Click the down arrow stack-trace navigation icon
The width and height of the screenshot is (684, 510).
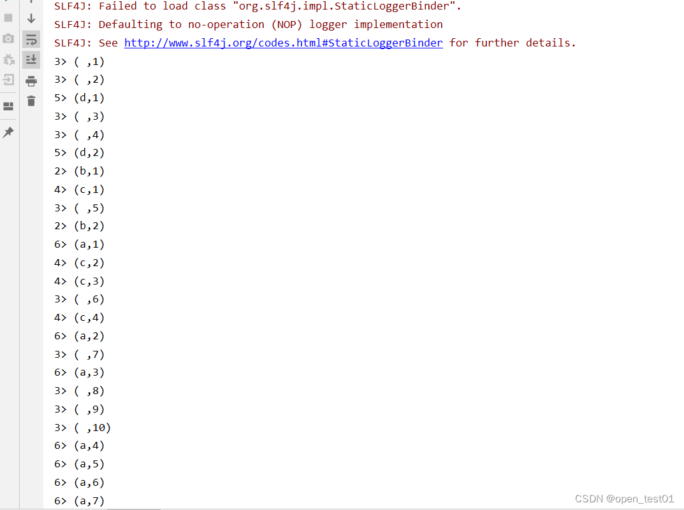tap(31, 18)
